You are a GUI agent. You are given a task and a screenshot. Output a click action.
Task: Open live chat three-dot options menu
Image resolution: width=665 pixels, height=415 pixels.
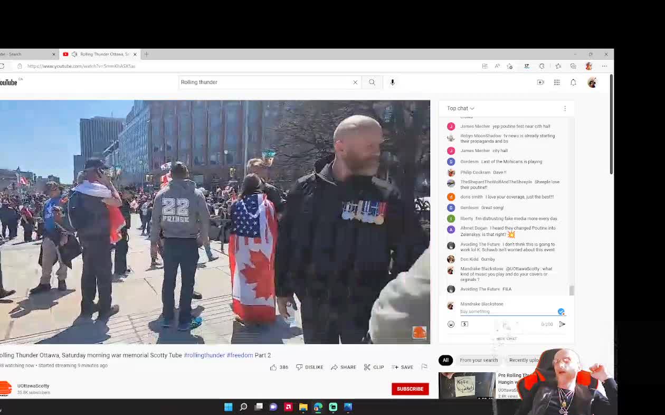point(565,108)
